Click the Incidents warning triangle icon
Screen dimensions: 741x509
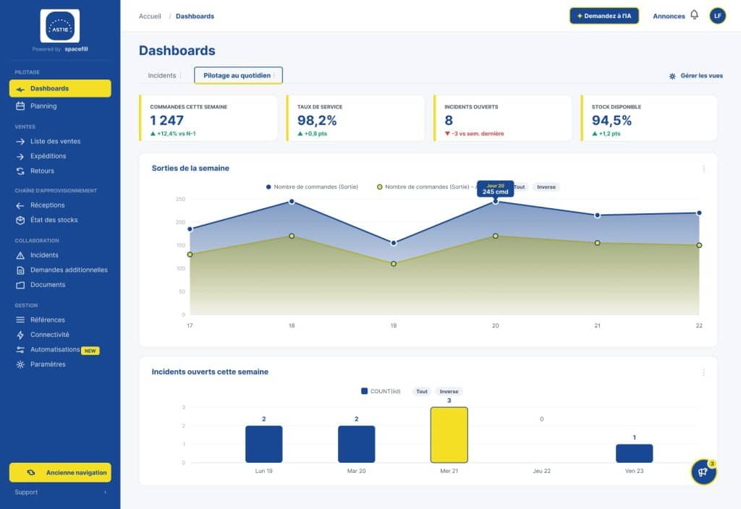click(20, 255)
